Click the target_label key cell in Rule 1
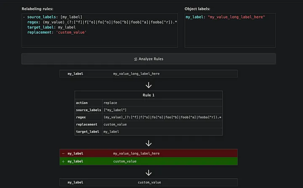The width and height of the screenshot is (303, 188). [x=88, y=132]
